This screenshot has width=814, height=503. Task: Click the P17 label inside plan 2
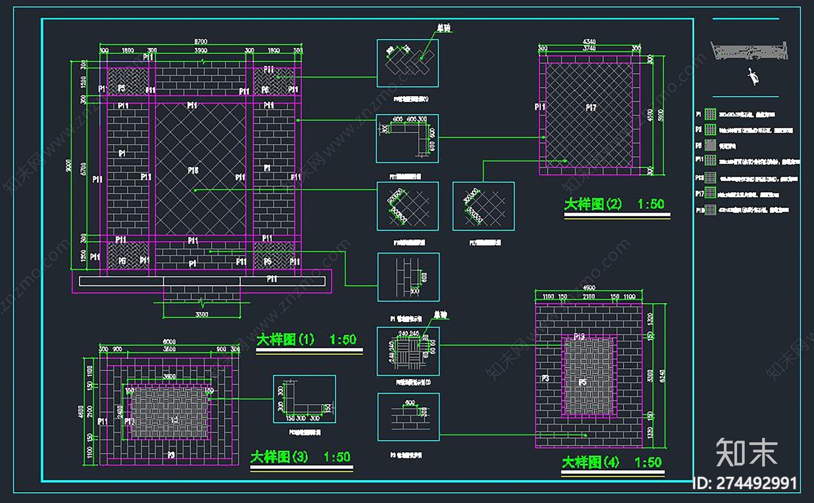click(591, 107)
